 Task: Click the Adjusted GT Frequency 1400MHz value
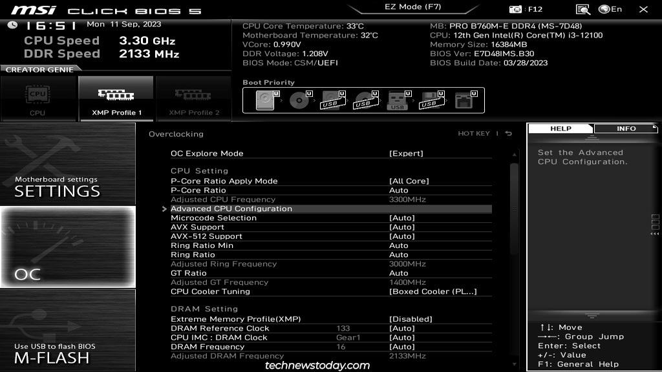(x=407, y=283)
